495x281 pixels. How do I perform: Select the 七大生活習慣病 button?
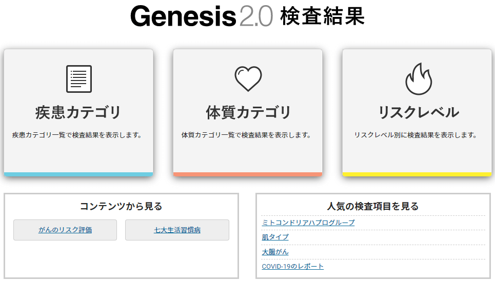177,230
